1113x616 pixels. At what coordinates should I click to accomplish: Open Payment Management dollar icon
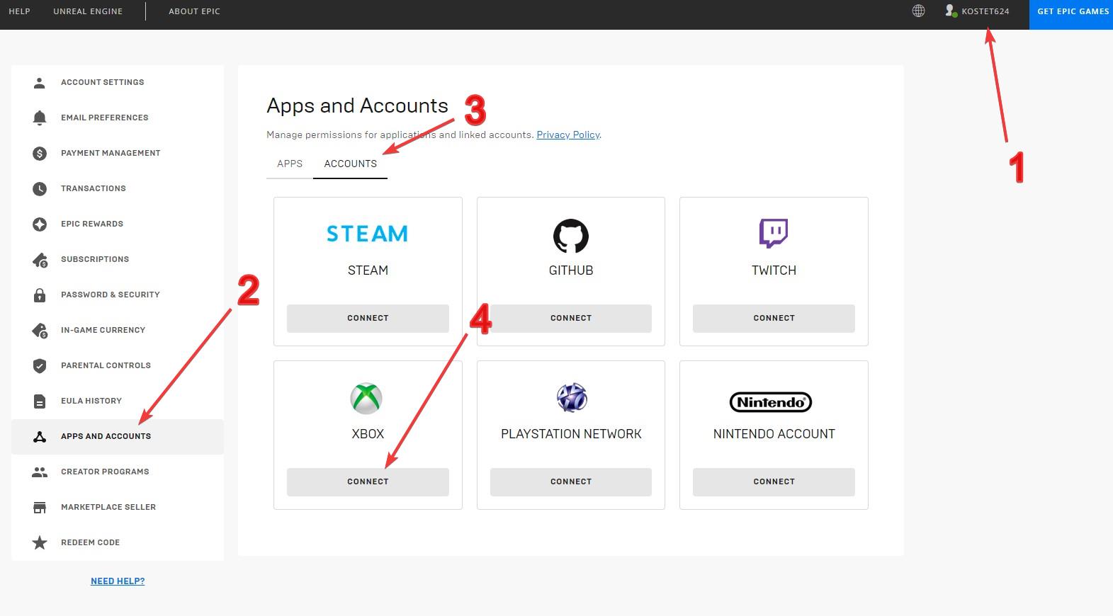point(40,153)
